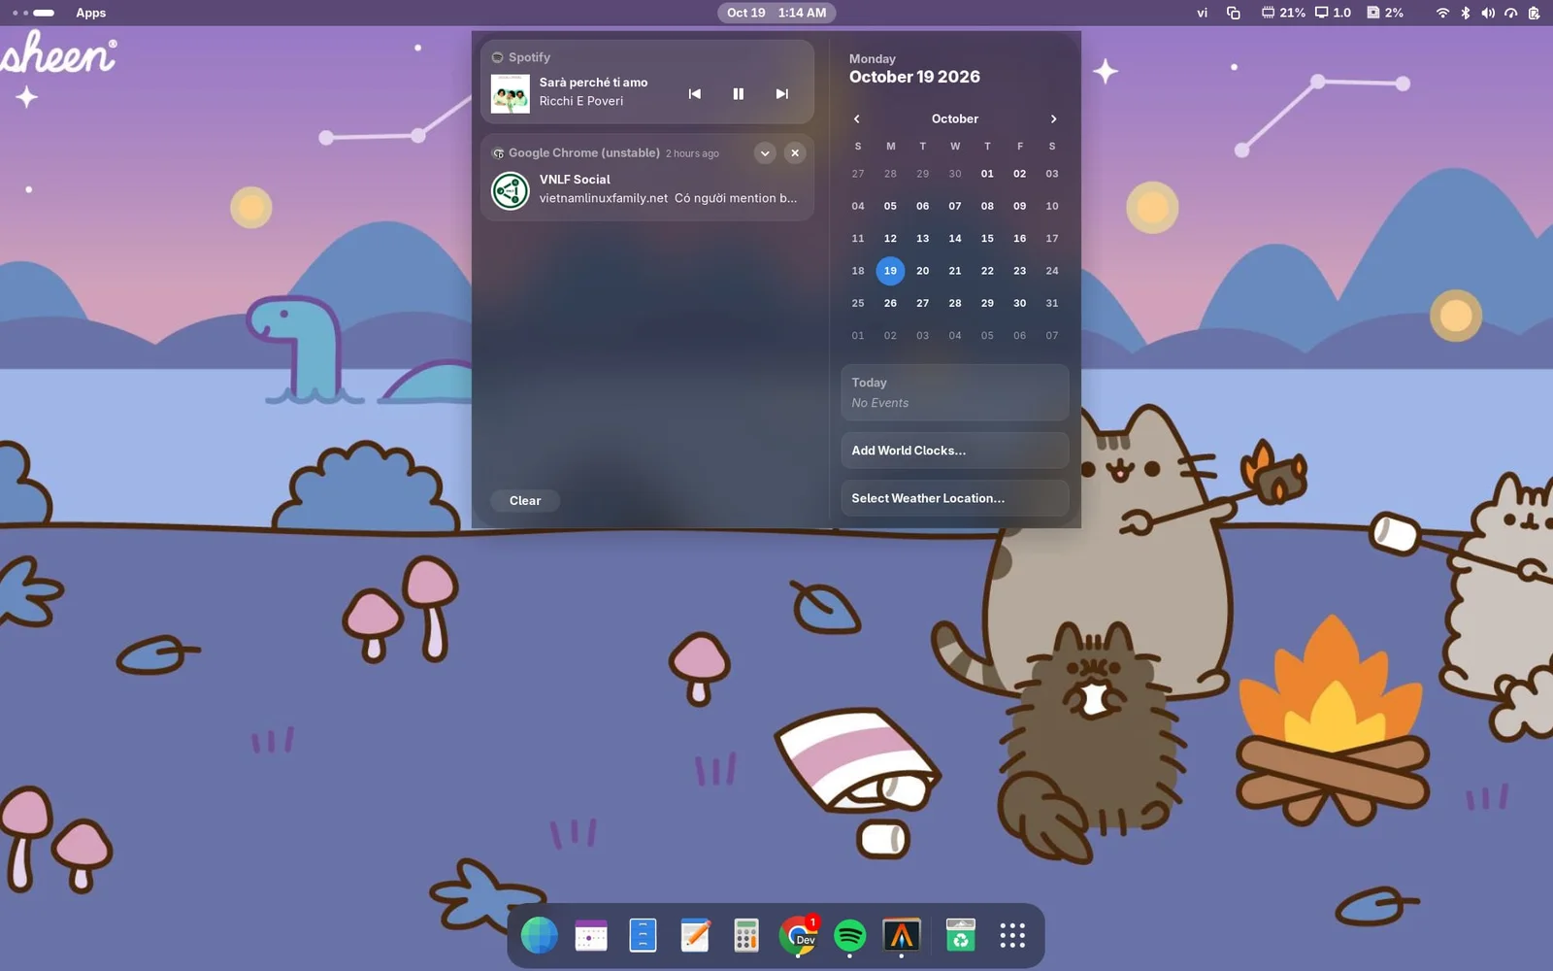This screenshot has width=1553, height=971.
Task: Select October 01 in the calendar
Action: (987, 174)
